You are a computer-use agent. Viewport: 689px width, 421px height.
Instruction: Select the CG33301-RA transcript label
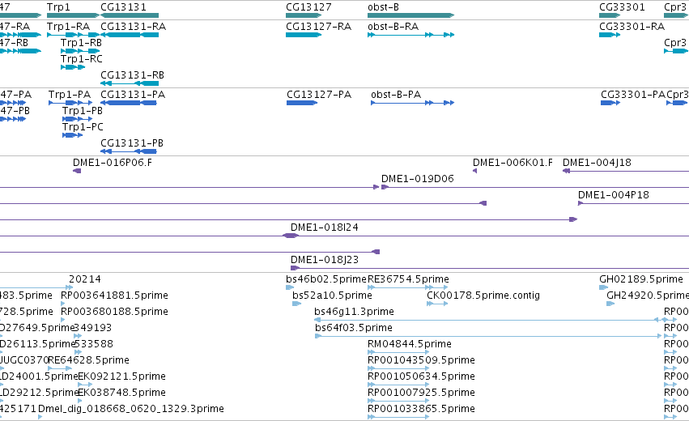coord(632,27)
